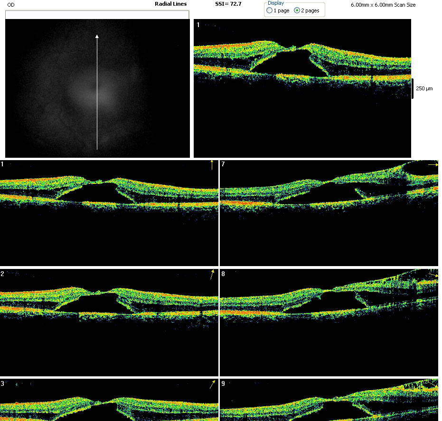Screen dimensions: 442x421
Task: Open radial scan thumbnail number 1
Action: pos(109,213)
